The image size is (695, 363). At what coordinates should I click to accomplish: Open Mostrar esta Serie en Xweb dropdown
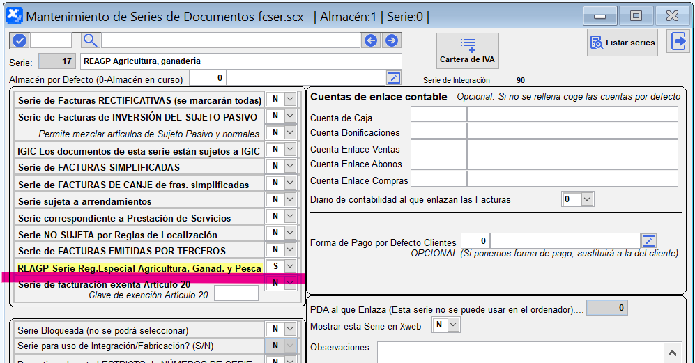[454, 325]
